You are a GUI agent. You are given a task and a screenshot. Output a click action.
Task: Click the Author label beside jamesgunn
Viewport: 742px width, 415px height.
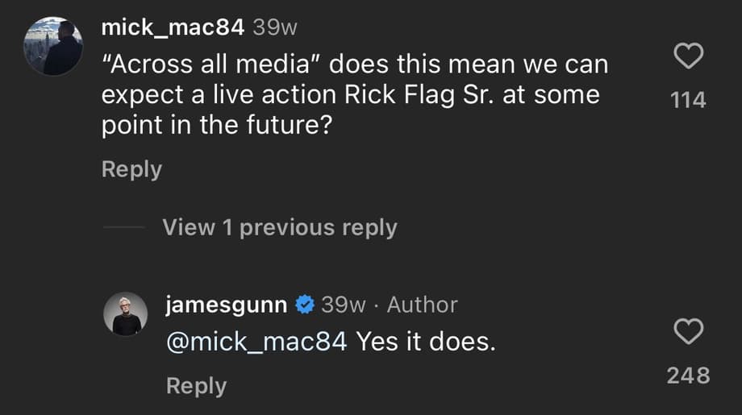click(x=422, y=305)
